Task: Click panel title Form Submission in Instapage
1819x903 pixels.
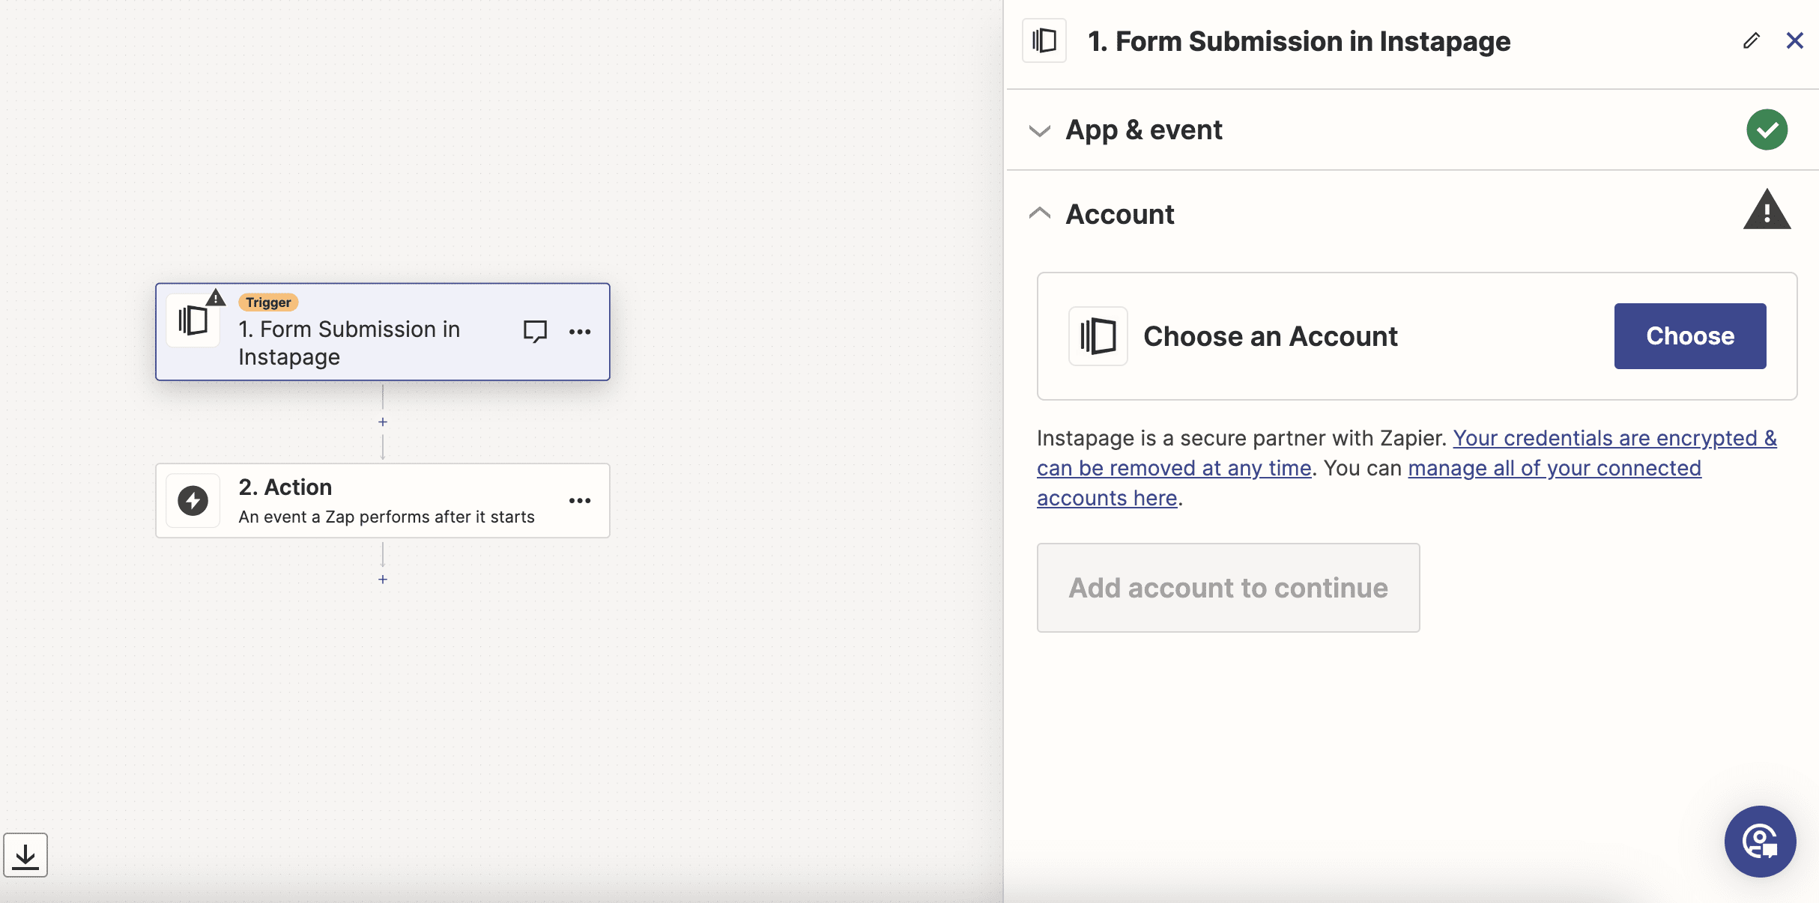Action: [1299, 41]
